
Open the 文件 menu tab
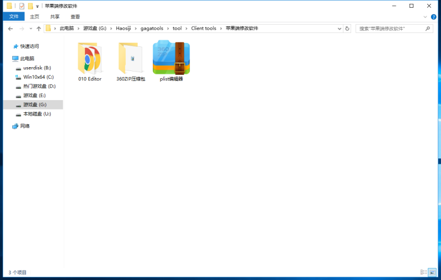(x=14, y=17)
